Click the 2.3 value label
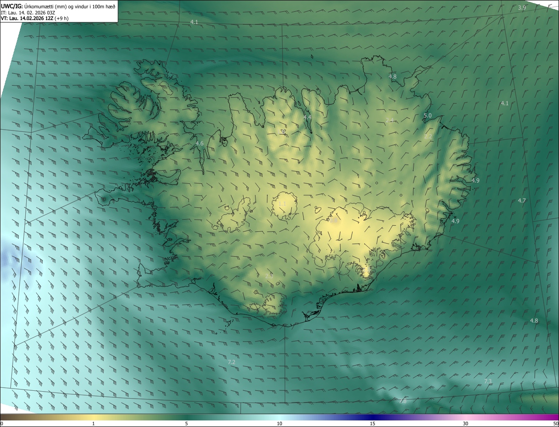Image resolution: width=559 pixels, height=427 pixels. tap(269, 276)
